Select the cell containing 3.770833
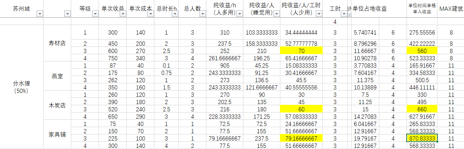 click(x=365, y=65)
